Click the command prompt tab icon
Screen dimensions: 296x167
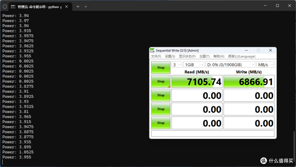(x=13, y=7)
